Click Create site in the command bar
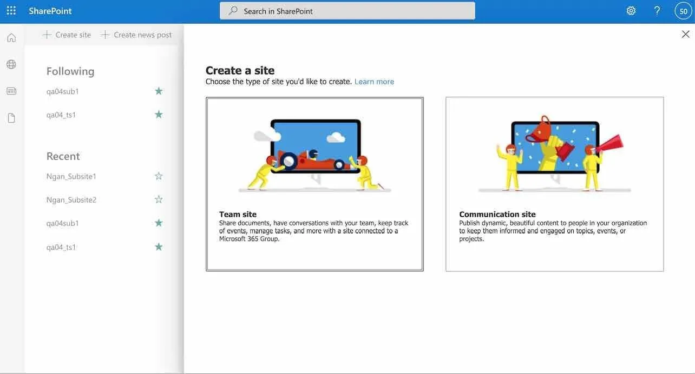The height and width of the screenshot is (374, 695). pos(67,35)
